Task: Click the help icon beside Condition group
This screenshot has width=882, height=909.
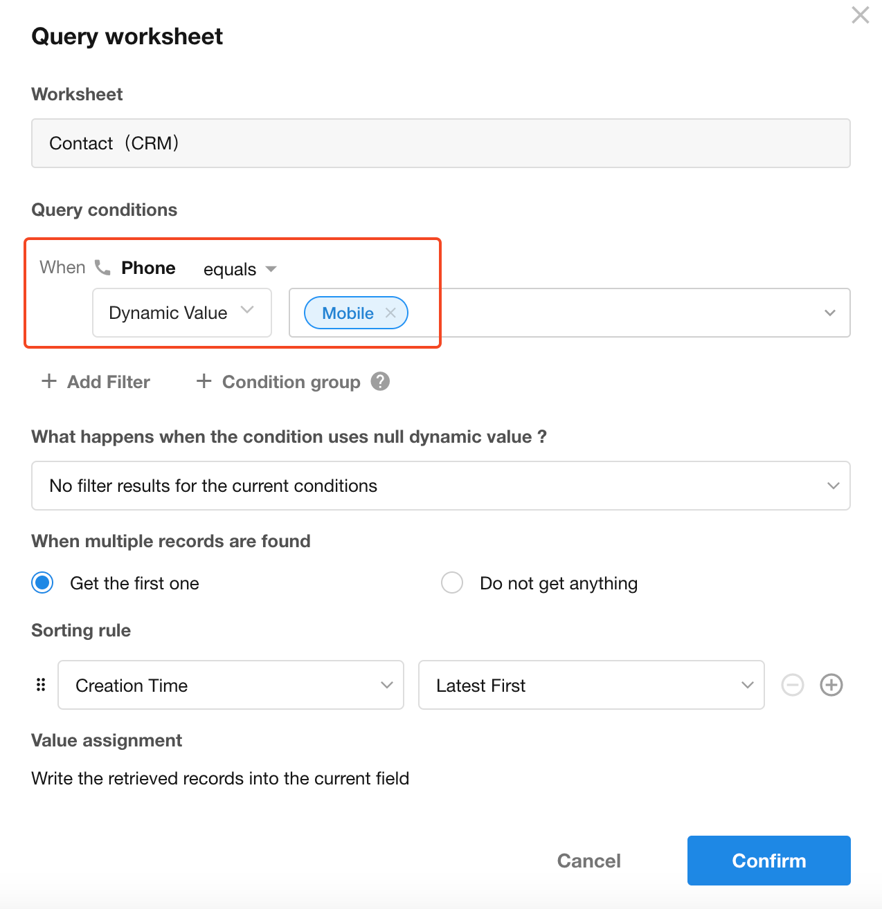Action: click(x=380, y=381)
